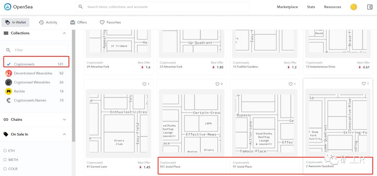377x176 pixels.
Task: Click the Rarible collection icon
Action: pos(9,91)
